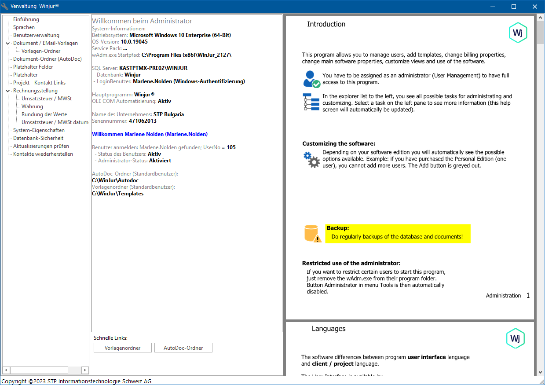Click copyright text in status bar
This screenshot has width=545, height=385.
pos(76,381)
